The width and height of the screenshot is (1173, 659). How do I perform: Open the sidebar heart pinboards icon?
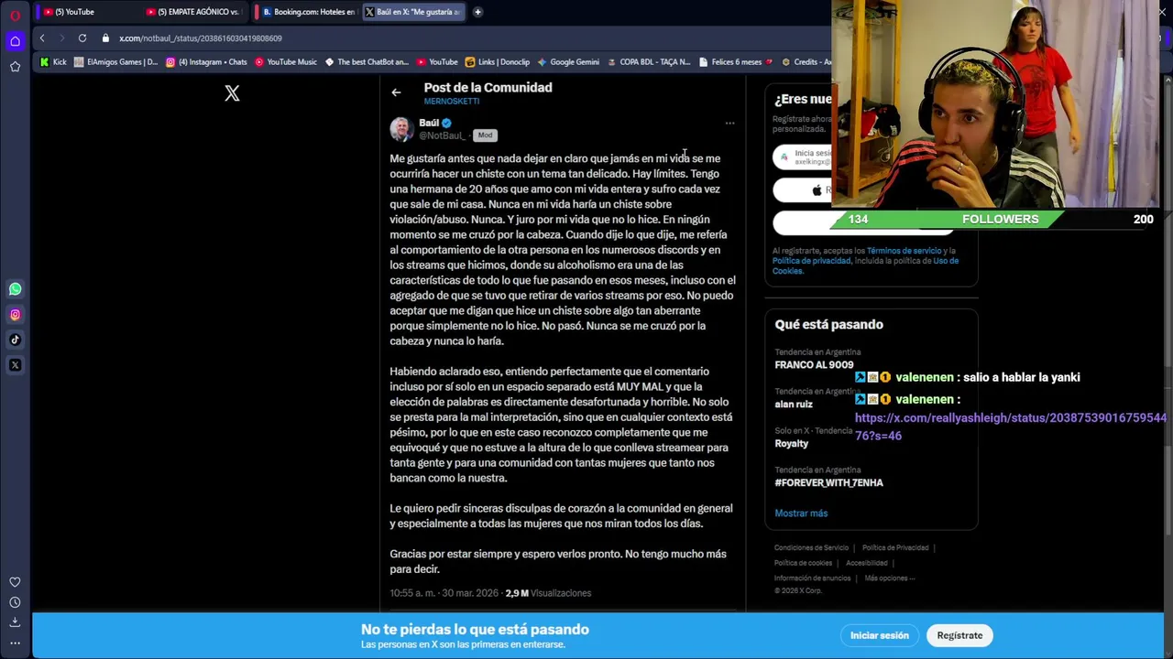pyautogui.click(x=15, y=582)
